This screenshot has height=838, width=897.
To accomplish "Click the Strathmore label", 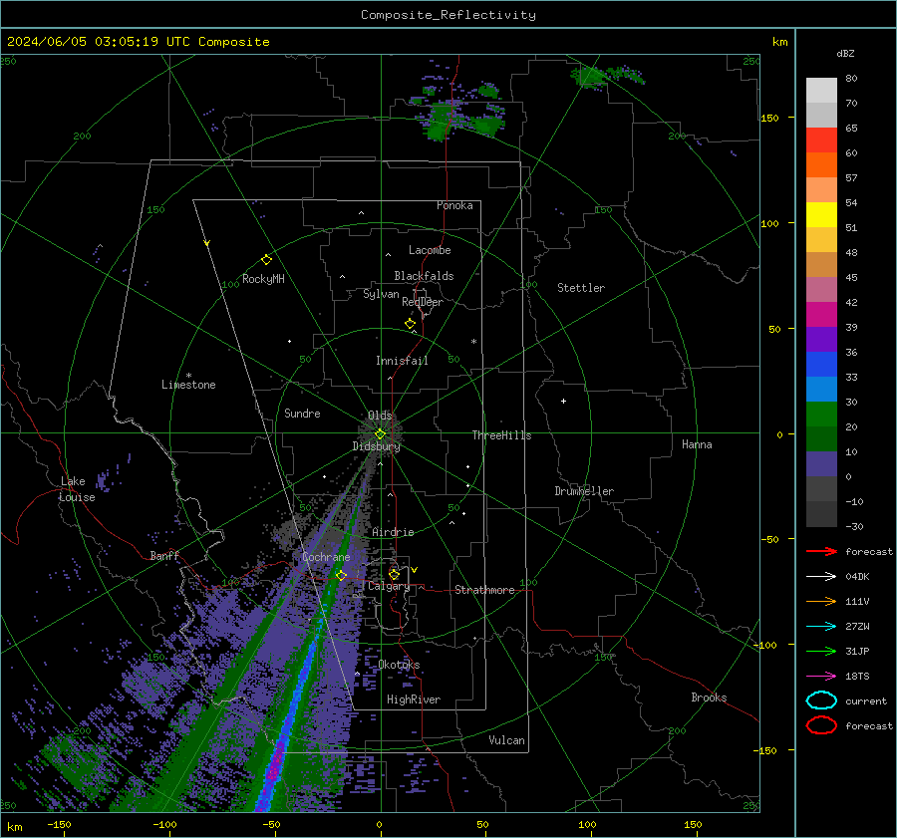I will 484,590.
